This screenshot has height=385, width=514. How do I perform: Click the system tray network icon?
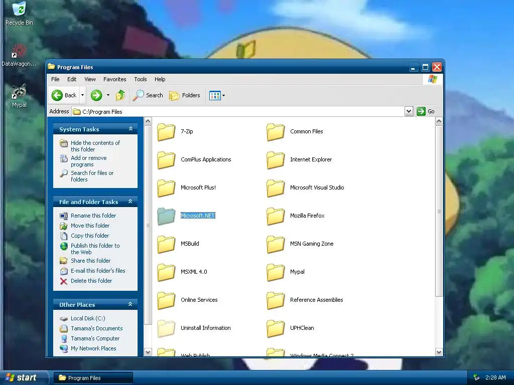[476, 377]
